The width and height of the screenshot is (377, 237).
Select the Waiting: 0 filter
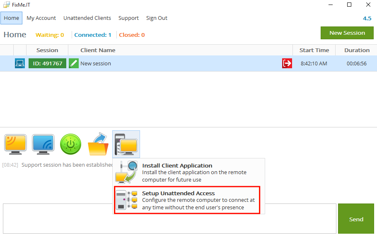(50, 35)
